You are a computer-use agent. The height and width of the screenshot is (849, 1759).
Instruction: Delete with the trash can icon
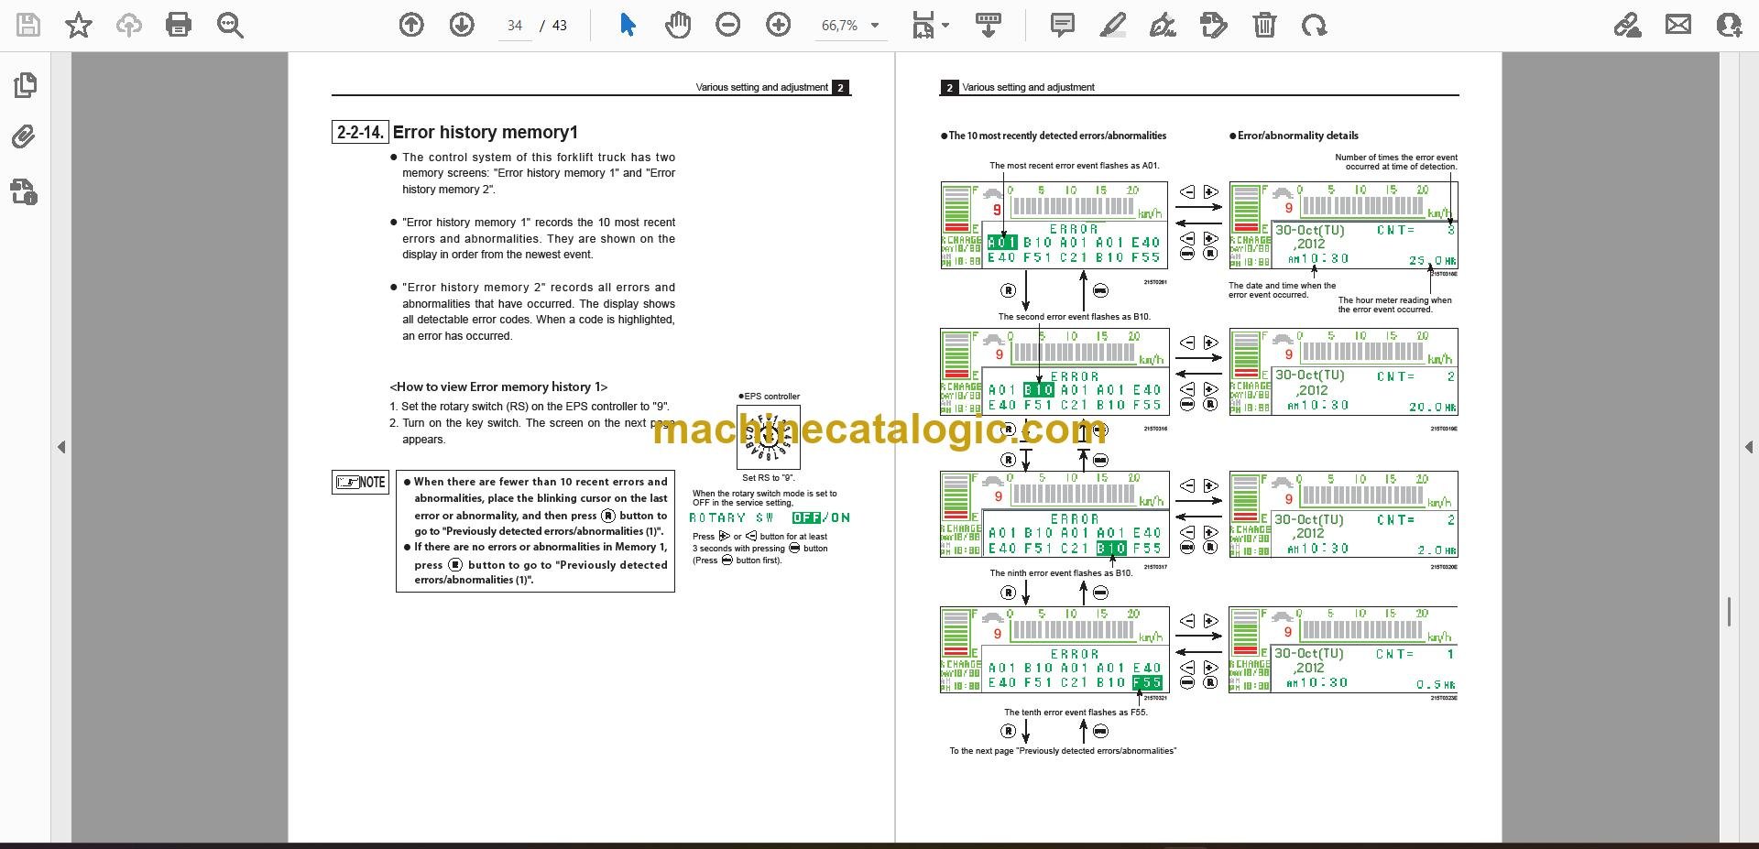(1264, 25)
